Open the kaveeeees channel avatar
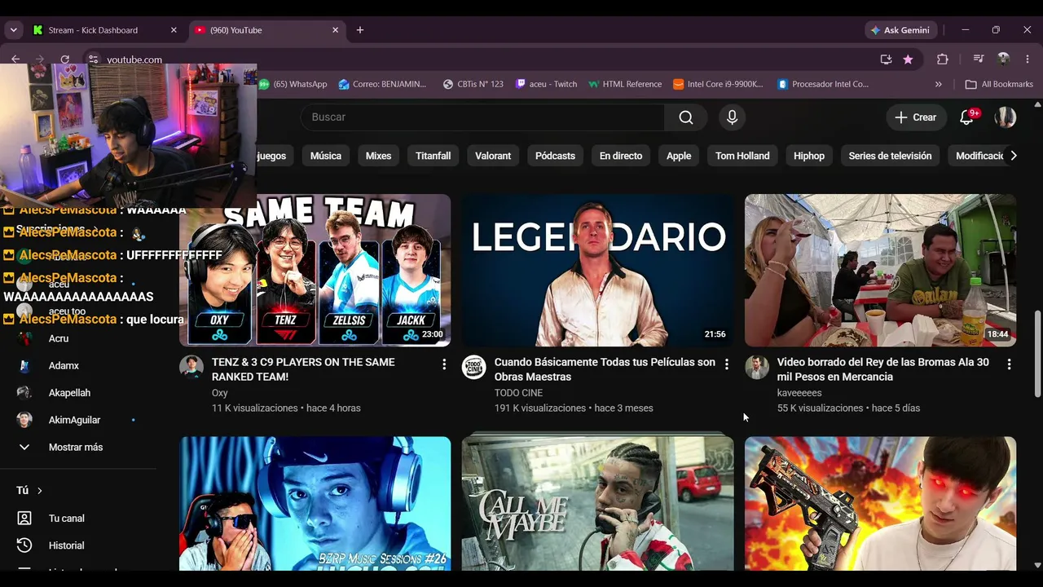The width and height of the screenshot is (1043, 587). click(757, 367)
